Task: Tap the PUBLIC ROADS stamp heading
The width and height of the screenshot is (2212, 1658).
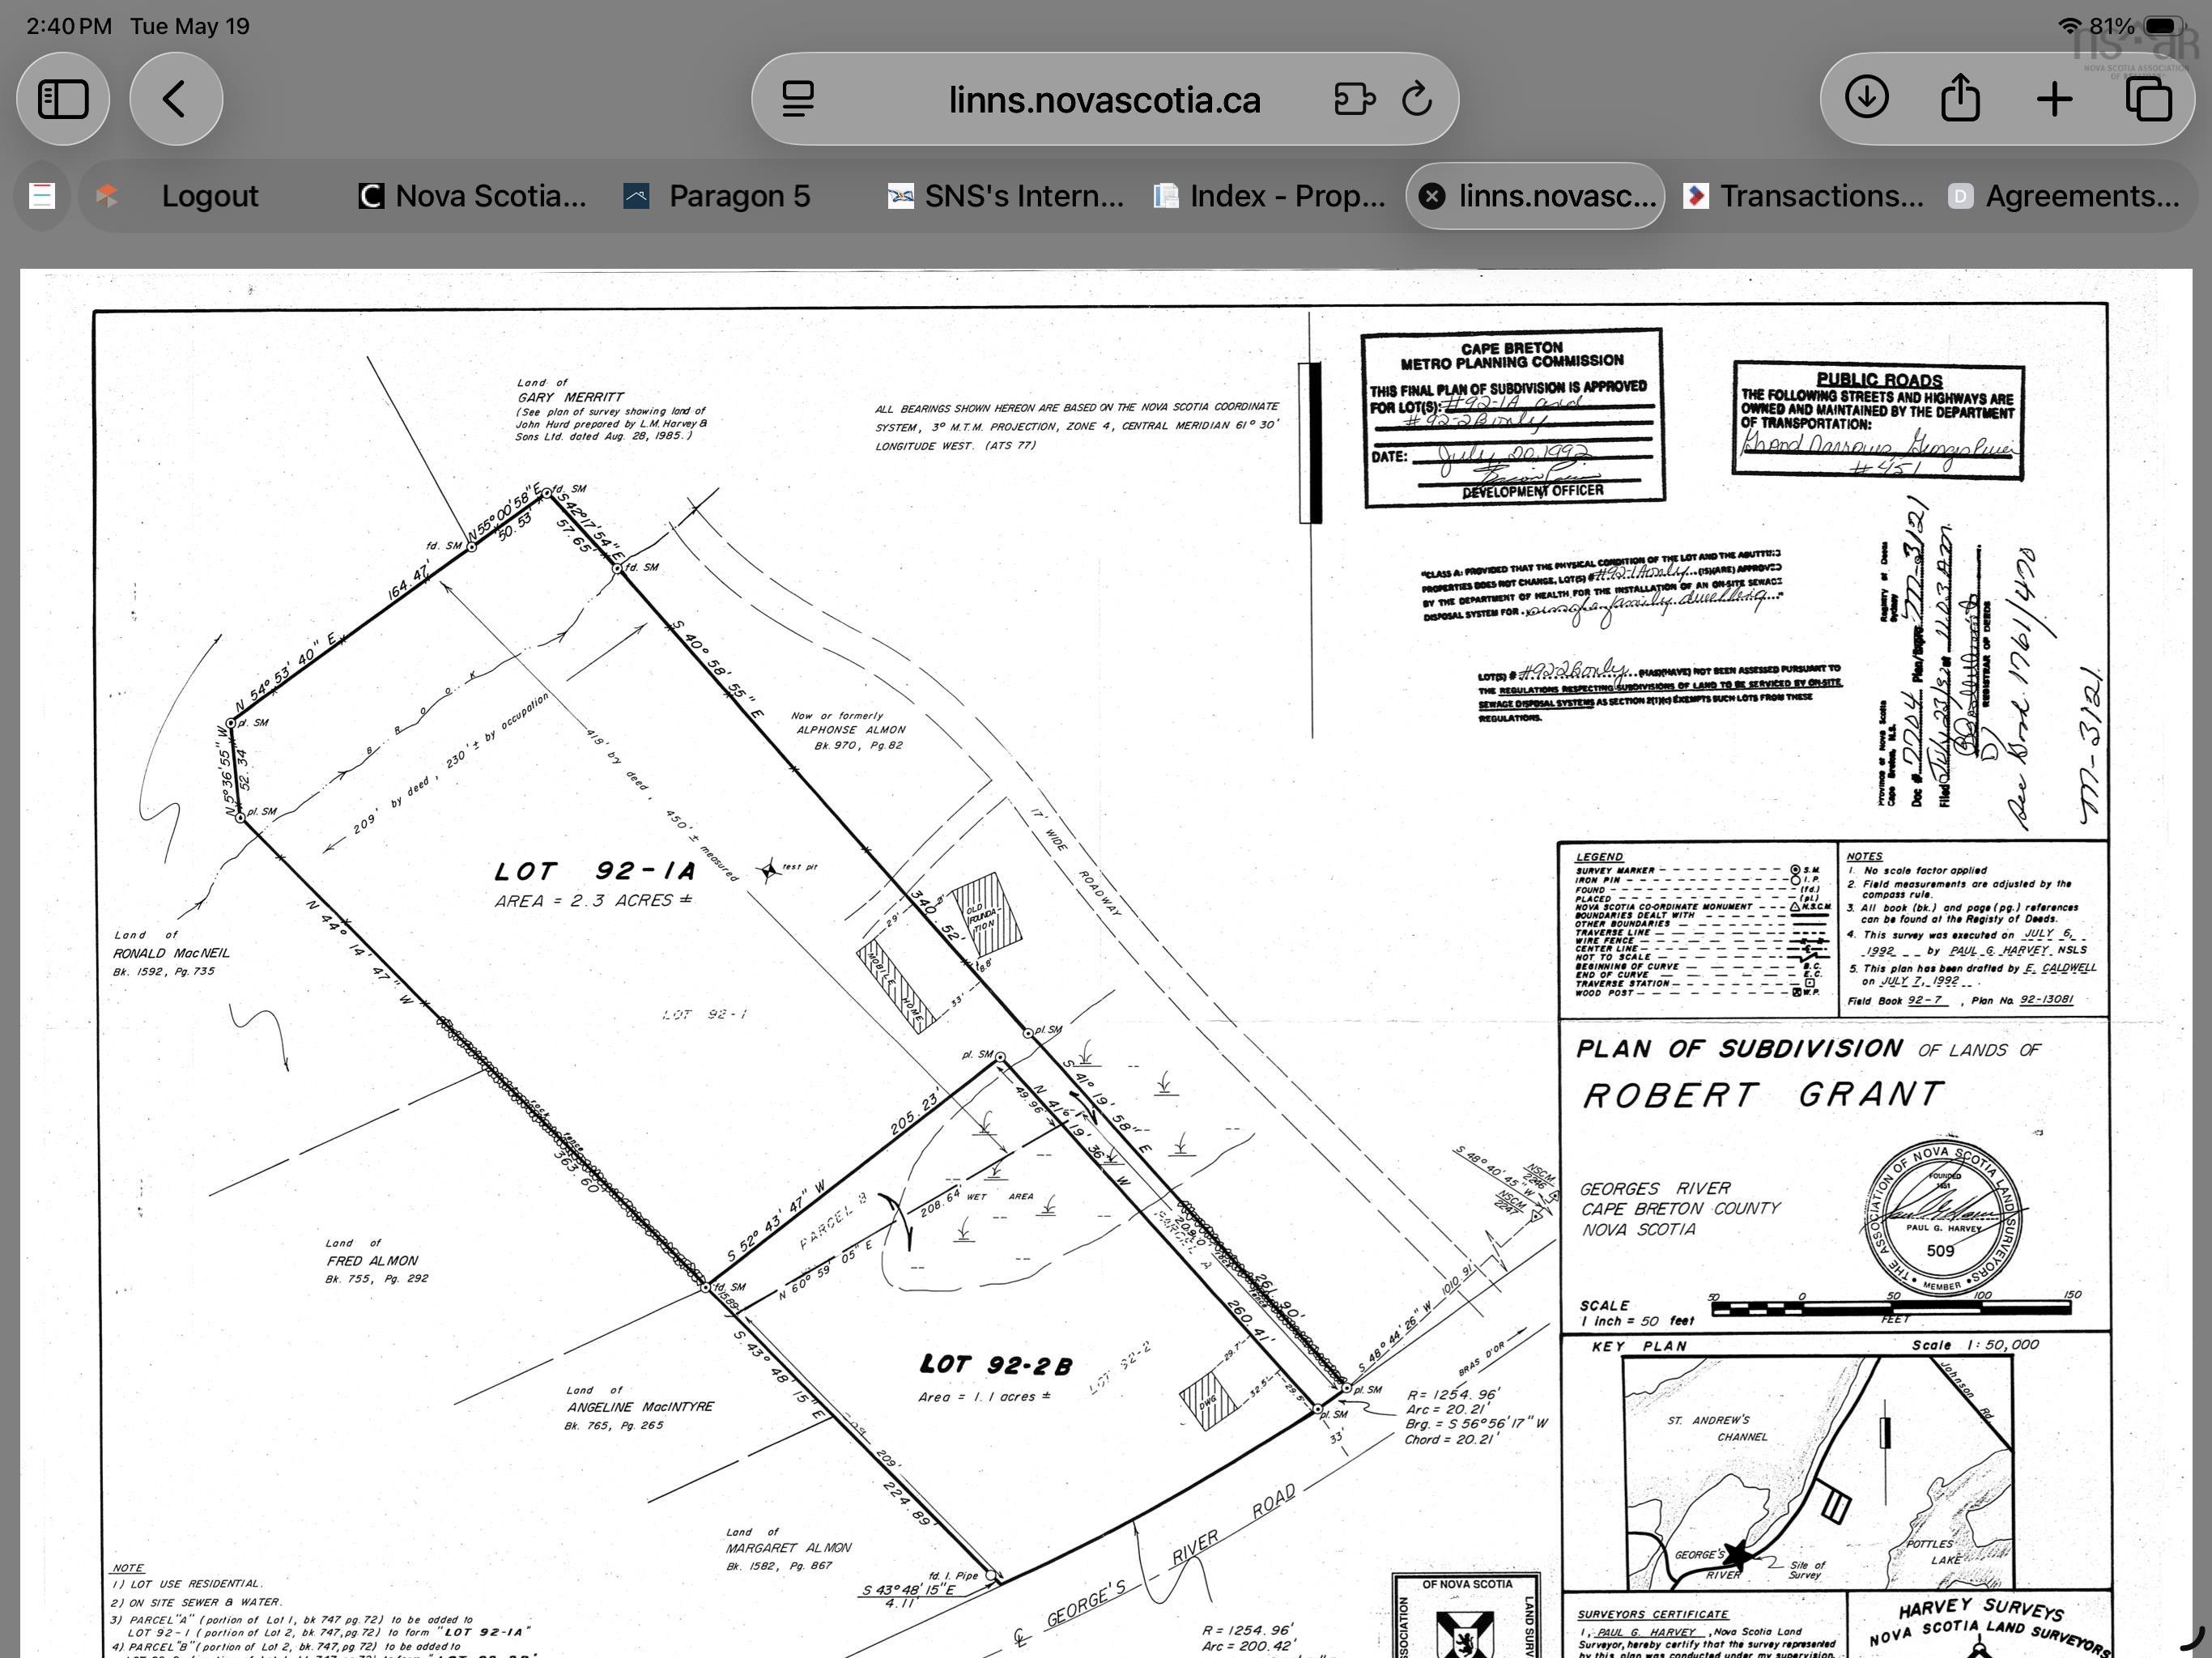Action: pos(1879,380)
